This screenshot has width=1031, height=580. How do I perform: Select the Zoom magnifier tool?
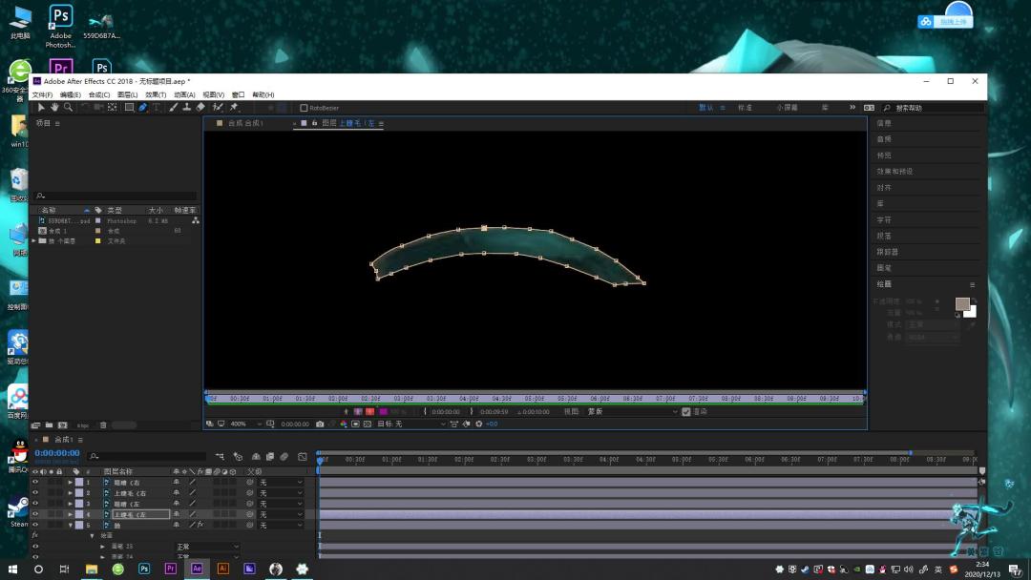69,107
